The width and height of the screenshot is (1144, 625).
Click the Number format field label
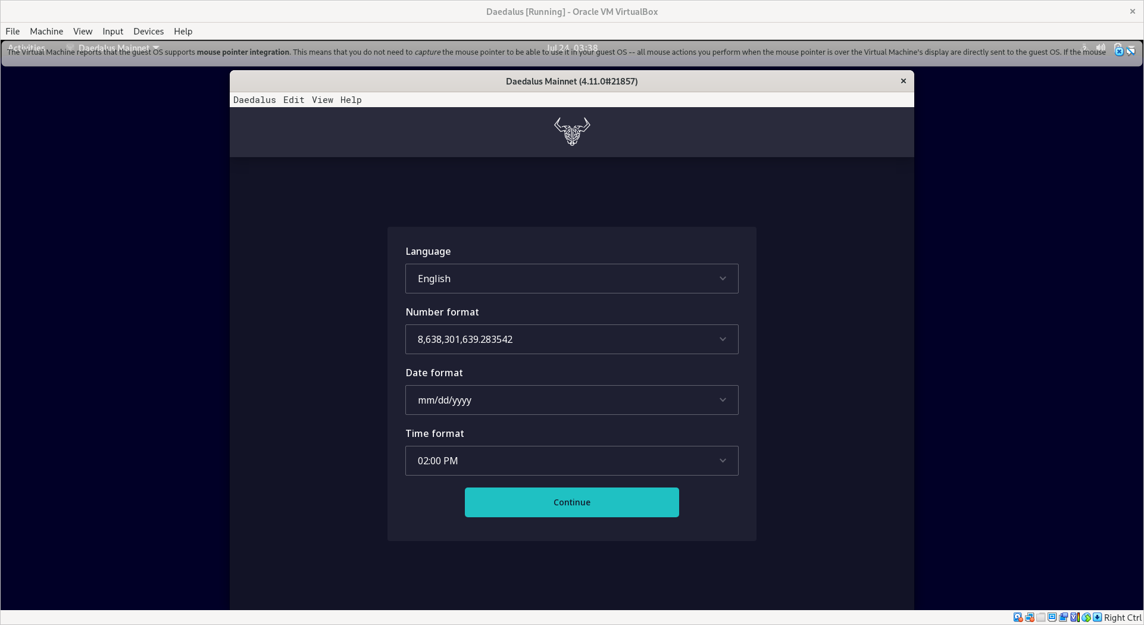coord(442,312)
